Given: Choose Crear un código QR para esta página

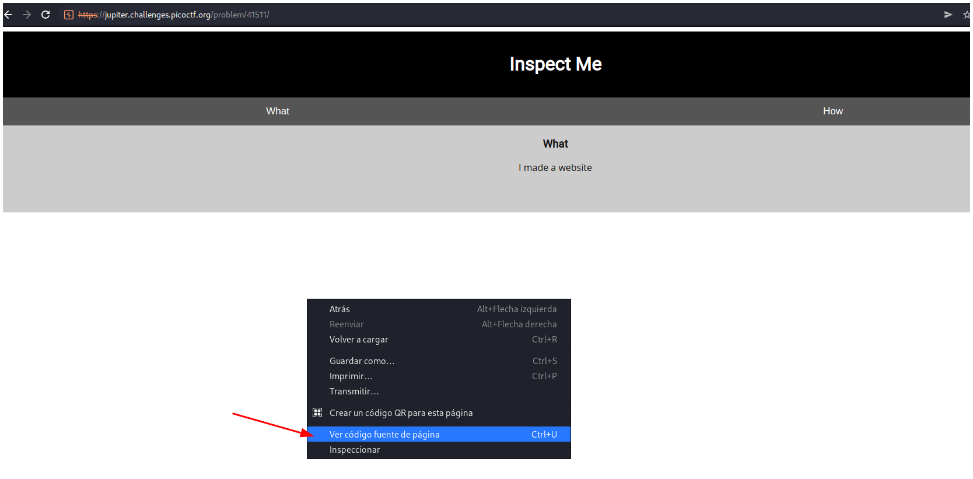Looking at the screenshot, I should (x=401, y=413).
